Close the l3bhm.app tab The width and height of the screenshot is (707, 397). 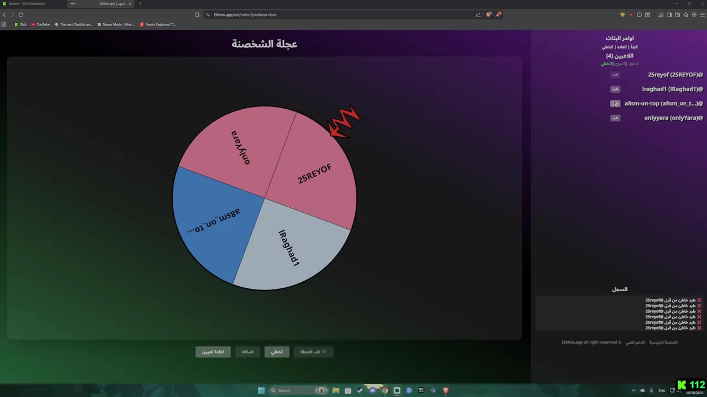pos(130,4)
